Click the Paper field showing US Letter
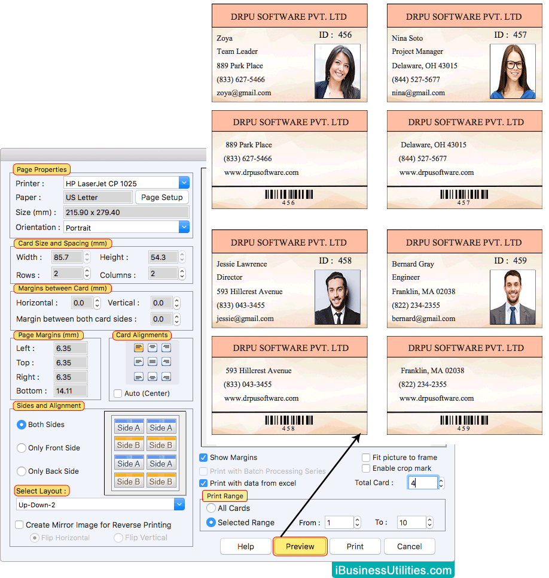The height and width of the screenshot is (578, 549). tap(98, 197)
